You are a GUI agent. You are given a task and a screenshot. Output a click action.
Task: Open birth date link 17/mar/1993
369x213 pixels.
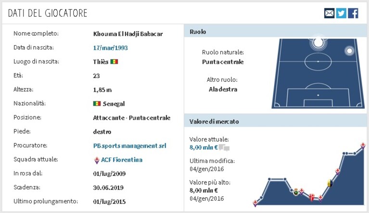pos(110,48)
